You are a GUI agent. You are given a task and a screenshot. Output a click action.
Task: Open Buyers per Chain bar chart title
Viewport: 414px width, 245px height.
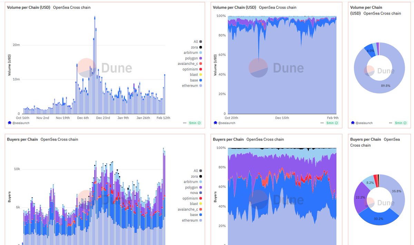(x=22, y=139)
